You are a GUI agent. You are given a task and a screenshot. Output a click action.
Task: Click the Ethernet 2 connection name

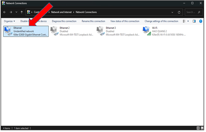(x=65, y=28)
